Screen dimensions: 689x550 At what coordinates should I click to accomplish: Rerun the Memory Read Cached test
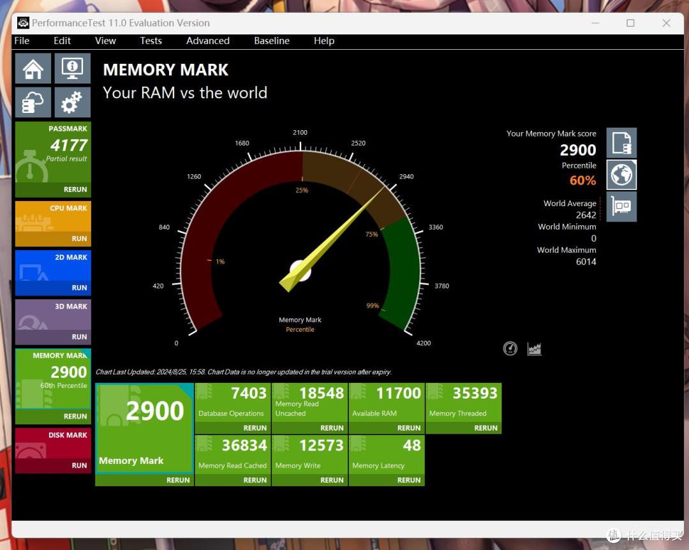click(255, 480)
